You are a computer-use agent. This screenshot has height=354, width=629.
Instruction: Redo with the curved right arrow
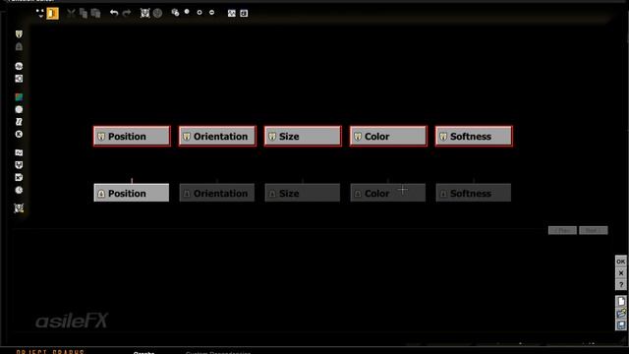pyautogui.click(x=127, y=13)
